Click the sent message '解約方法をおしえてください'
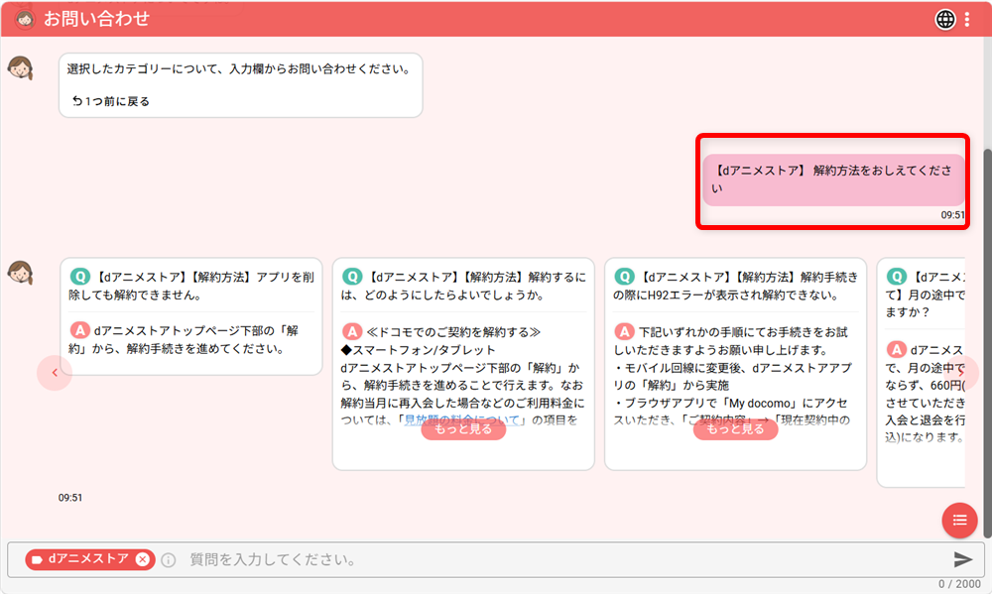Viewport: 992px width, 594px height. [833, 179]
